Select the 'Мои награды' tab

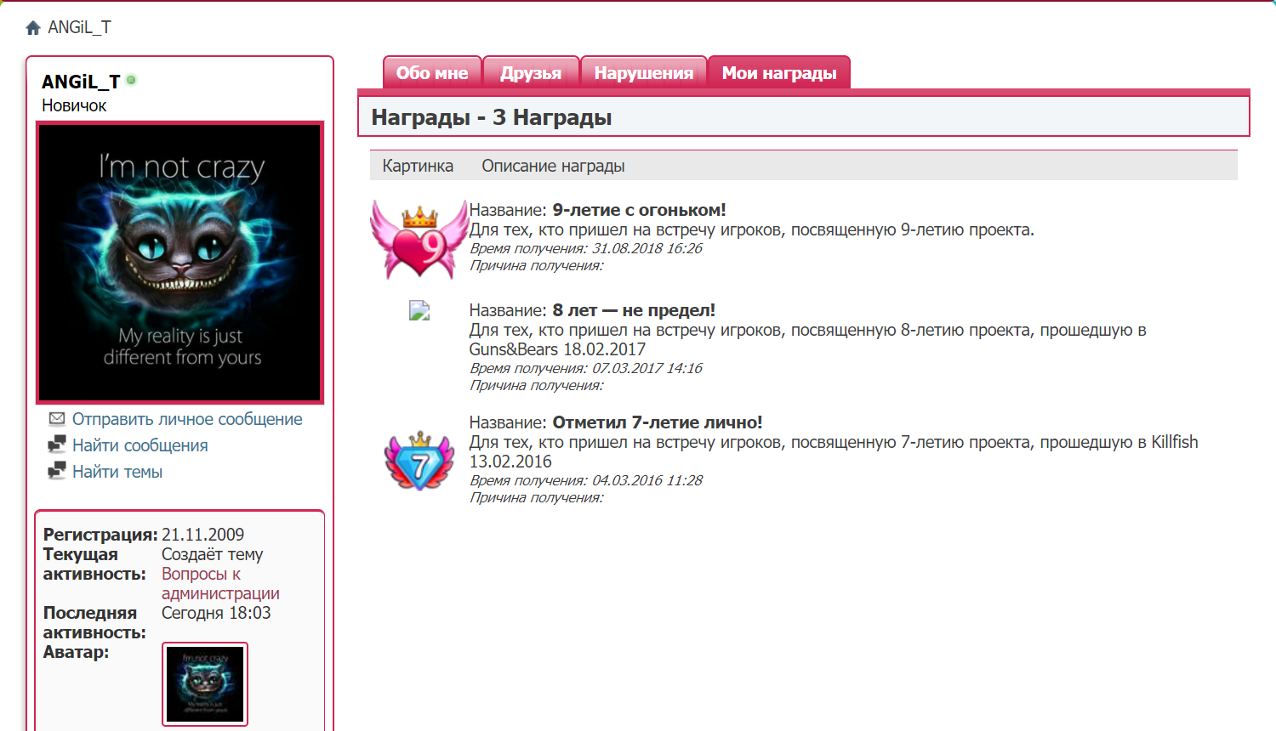pos(779,73)
